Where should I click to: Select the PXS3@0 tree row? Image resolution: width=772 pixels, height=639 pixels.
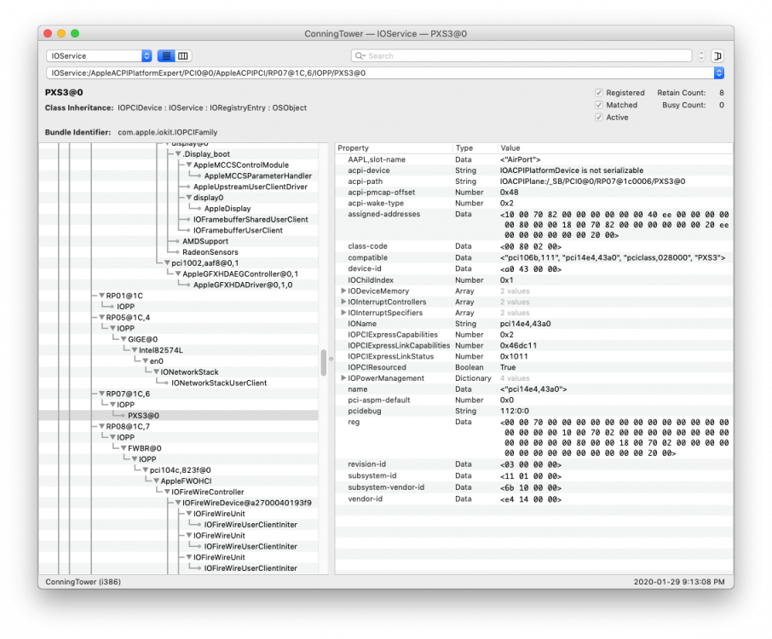pos(178,416)
